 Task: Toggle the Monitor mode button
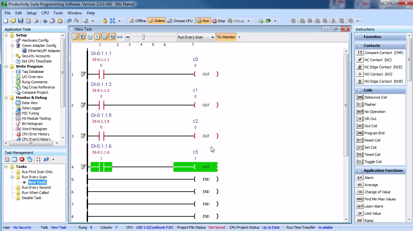pos(226,37)
